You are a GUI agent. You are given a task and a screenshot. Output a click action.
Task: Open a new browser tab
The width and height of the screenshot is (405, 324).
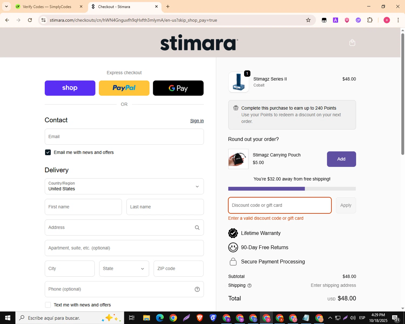click(x=168, y=6)
